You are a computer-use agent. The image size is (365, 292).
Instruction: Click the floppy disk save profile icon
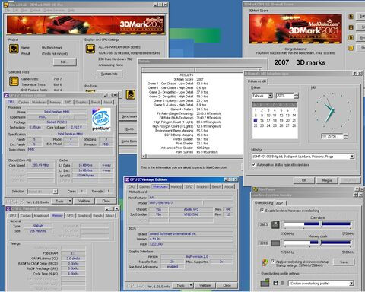pyautogui.click(x=276, y=283)
